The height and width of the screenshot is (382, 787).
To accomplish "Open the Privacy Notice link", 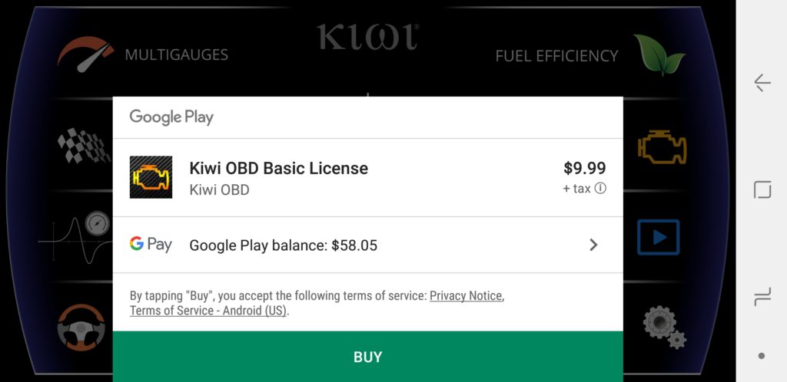I will [x=466, y=296].
